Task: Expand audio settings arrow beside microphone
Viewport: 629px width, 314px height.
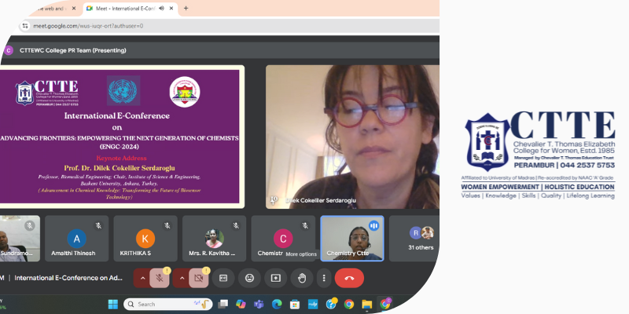Action: tap(142, 278)
